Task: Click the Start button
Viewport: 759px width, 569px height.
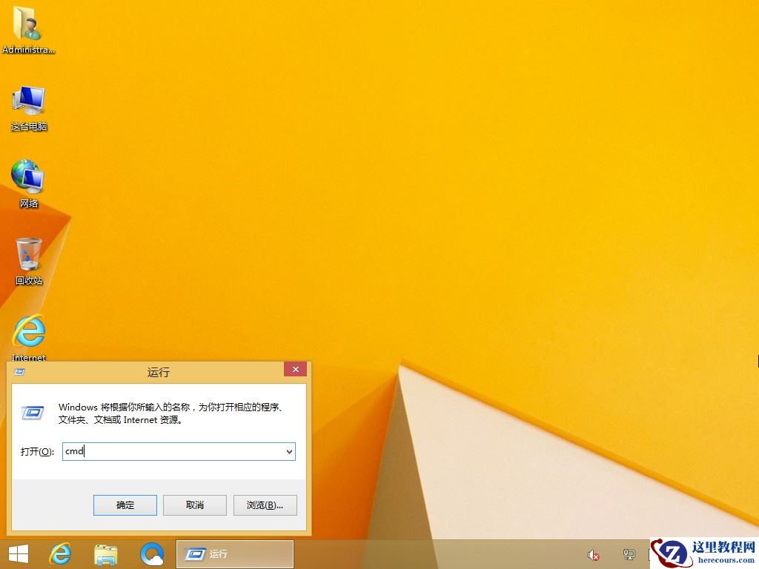Action: coord(16,553)
